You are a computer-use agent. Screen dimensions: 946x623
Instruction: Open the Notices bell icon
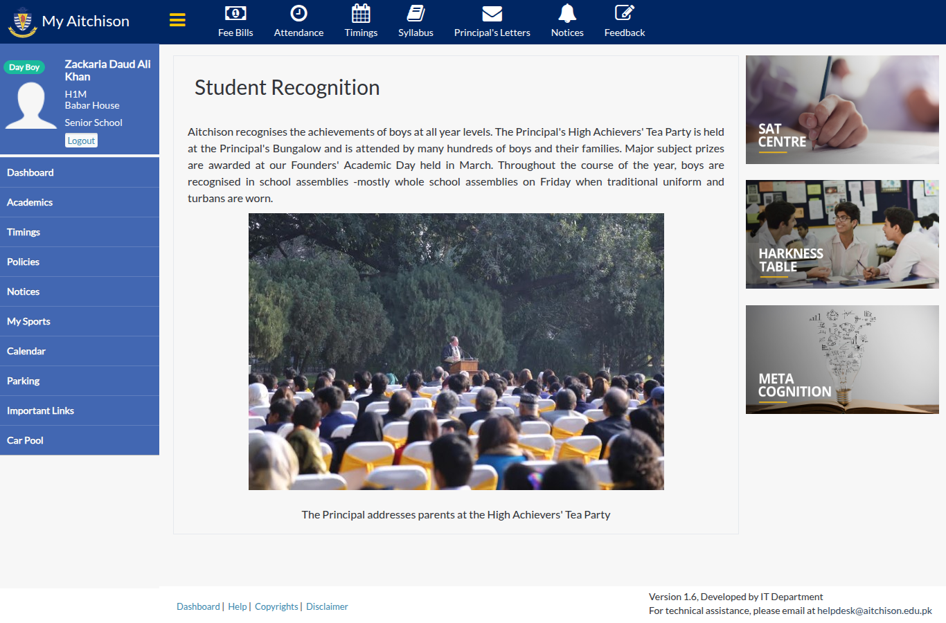pyautogui.click(x=567, y=13)
